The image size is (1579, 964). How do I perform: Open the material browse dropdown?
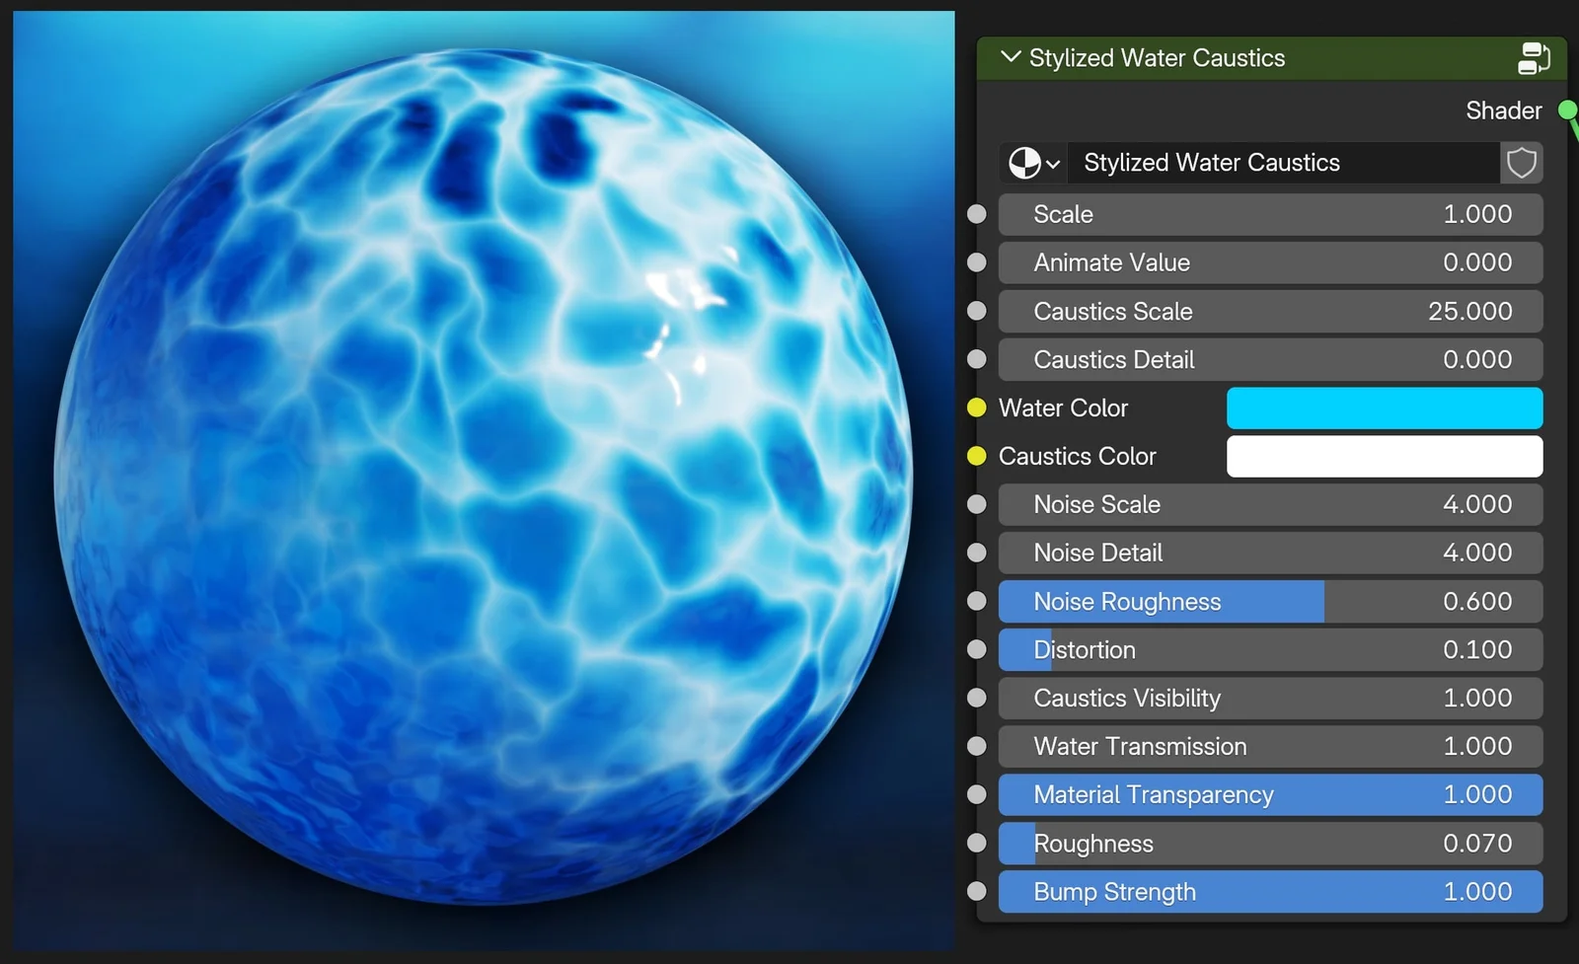1054,163
